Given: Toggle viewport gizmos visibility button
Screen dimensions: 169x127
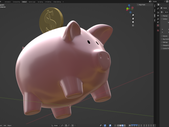Looking at the screenshot, I should coord(105,126).
